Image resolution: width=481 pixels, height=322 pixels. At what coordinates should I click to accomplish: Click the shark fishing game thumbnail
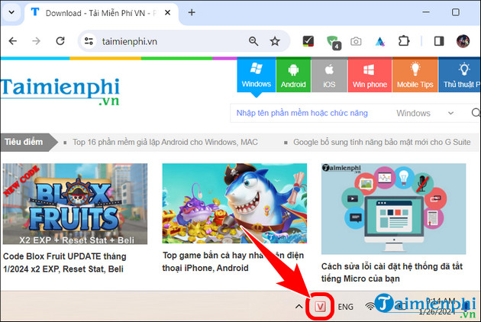[x=234, y=203]
